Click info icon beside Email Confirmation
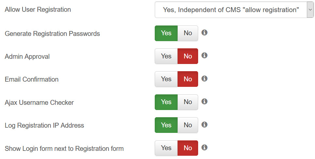 (204, 78)
